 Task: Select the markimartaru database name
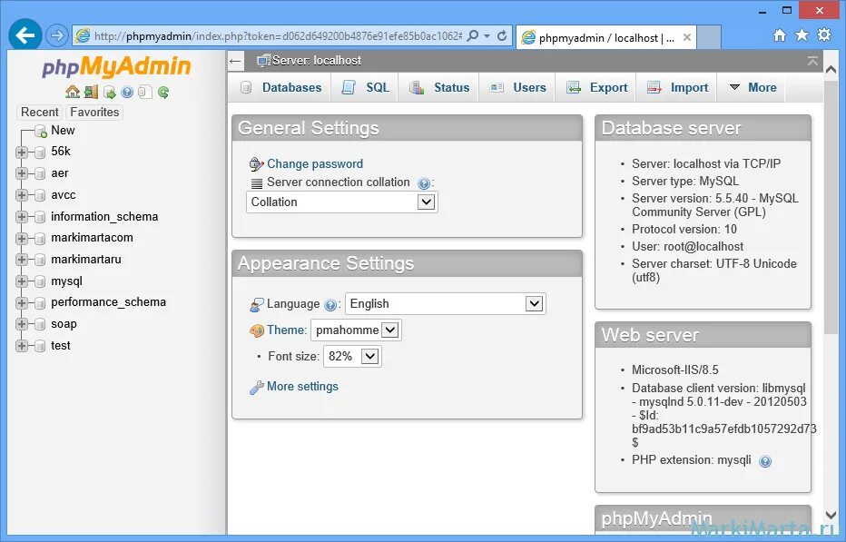point(86,260)
